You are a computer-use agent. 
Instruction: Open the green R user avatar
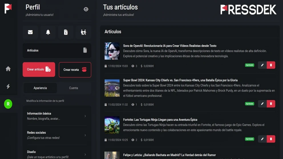coord(8,104)
